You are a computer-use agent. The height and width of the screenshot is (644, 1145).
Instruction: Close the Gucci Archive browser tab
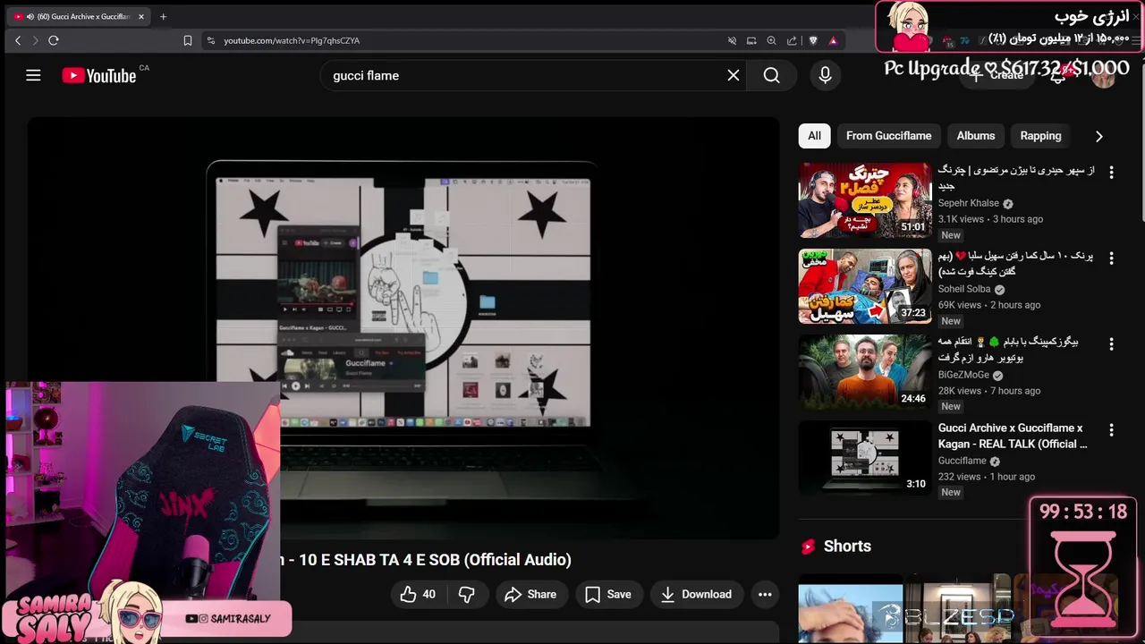pos(140,16)
